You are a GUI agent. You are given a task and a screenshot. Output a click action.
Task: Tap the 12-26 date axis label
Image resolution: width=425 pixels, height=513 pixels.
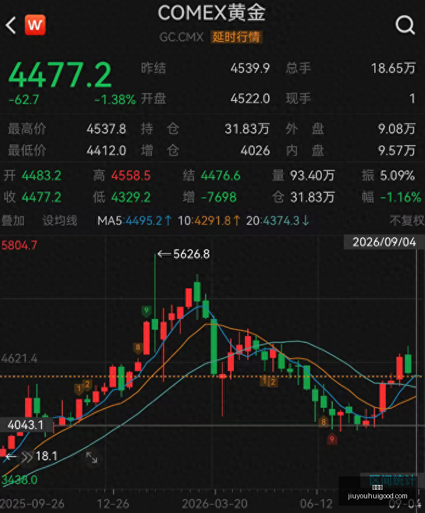[x=113, y=504]
